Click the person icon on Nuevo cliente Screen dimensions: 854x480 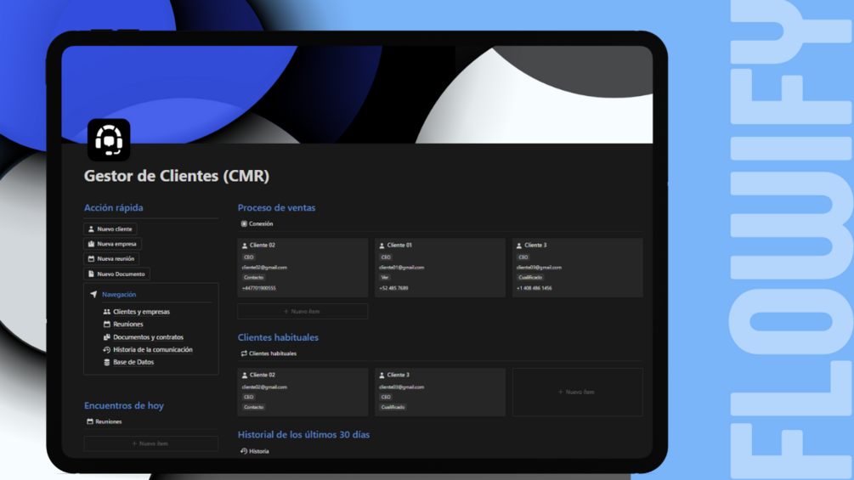(91, 229)
